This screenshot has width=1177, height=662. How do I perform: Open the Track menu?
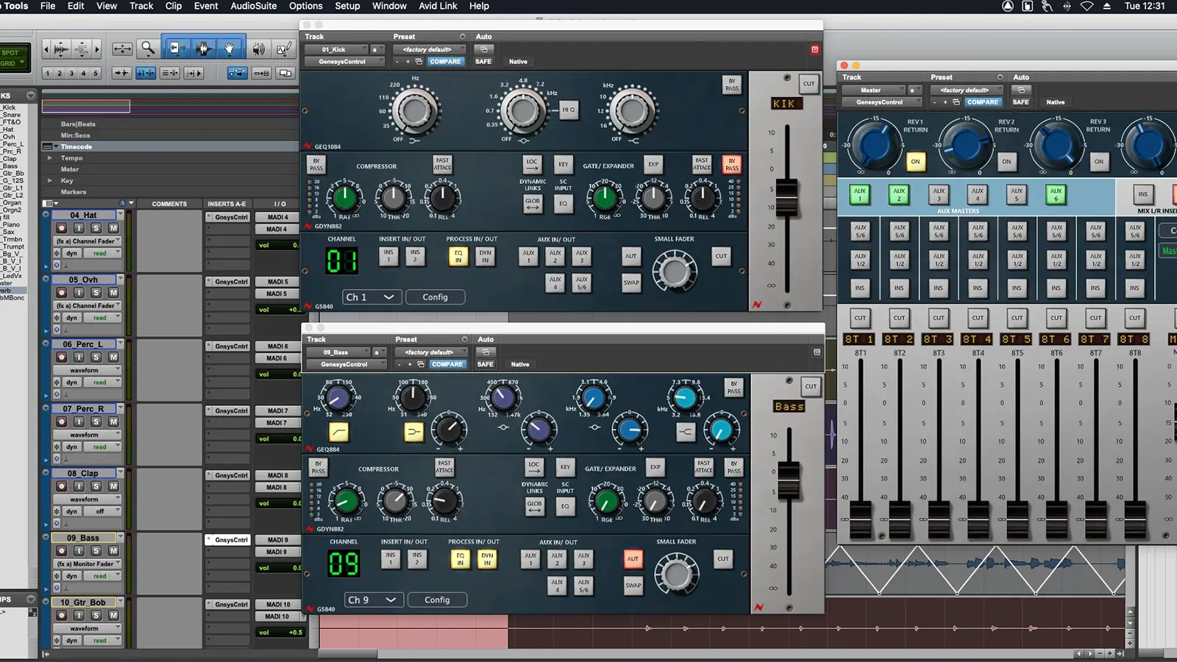(141, 6)
